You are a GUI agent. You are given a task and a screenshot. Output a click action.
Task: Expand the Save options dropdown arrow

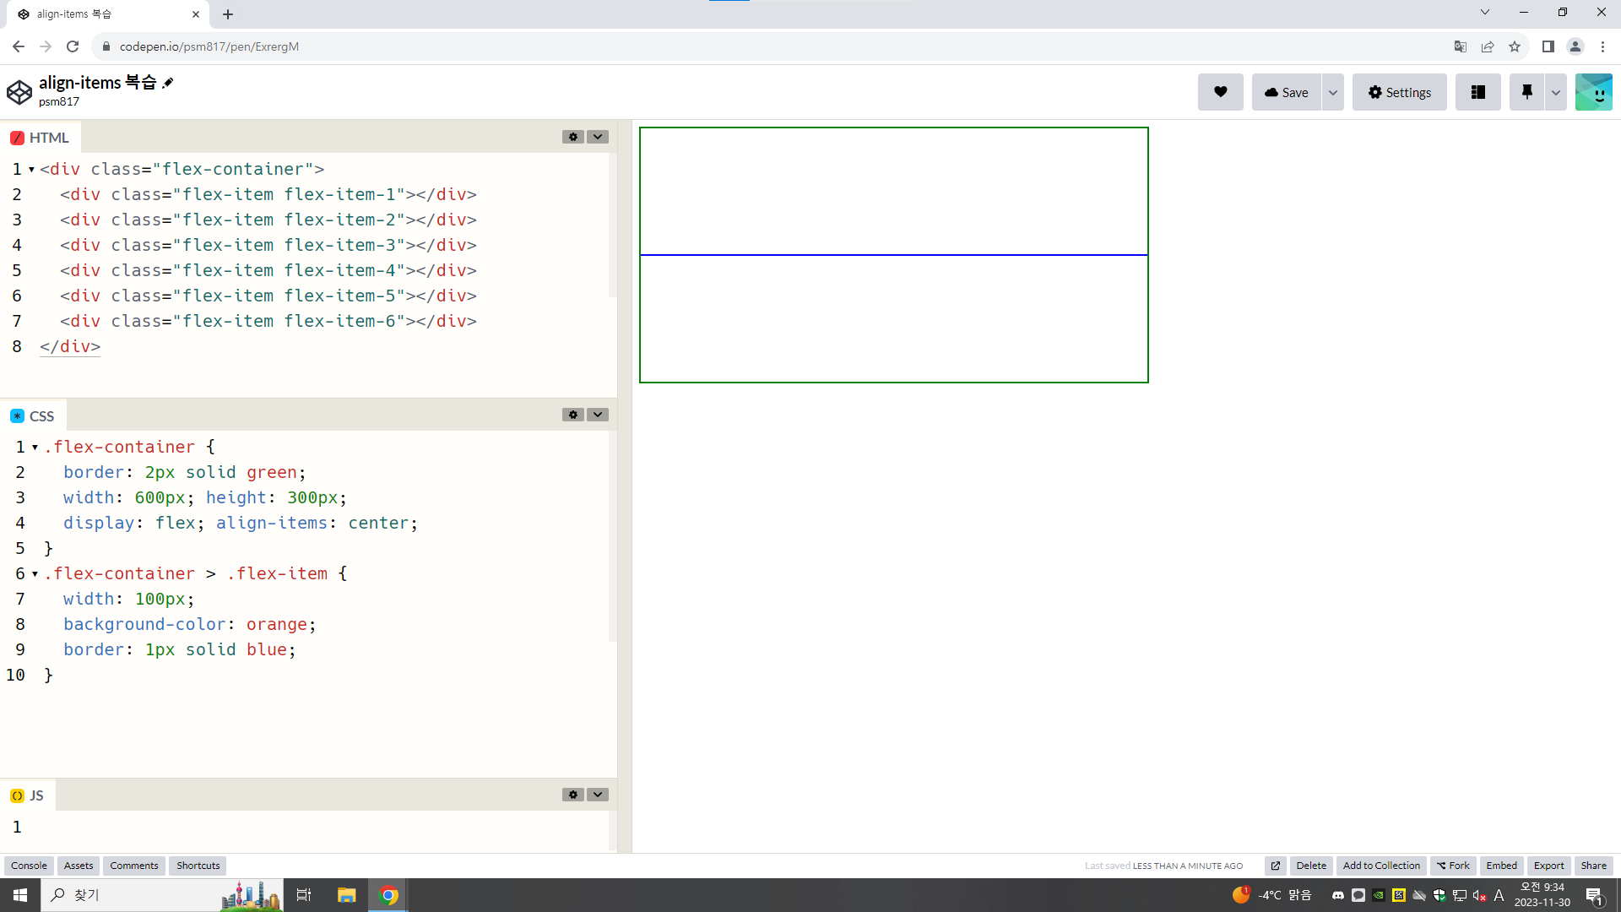pos(1332,92)
